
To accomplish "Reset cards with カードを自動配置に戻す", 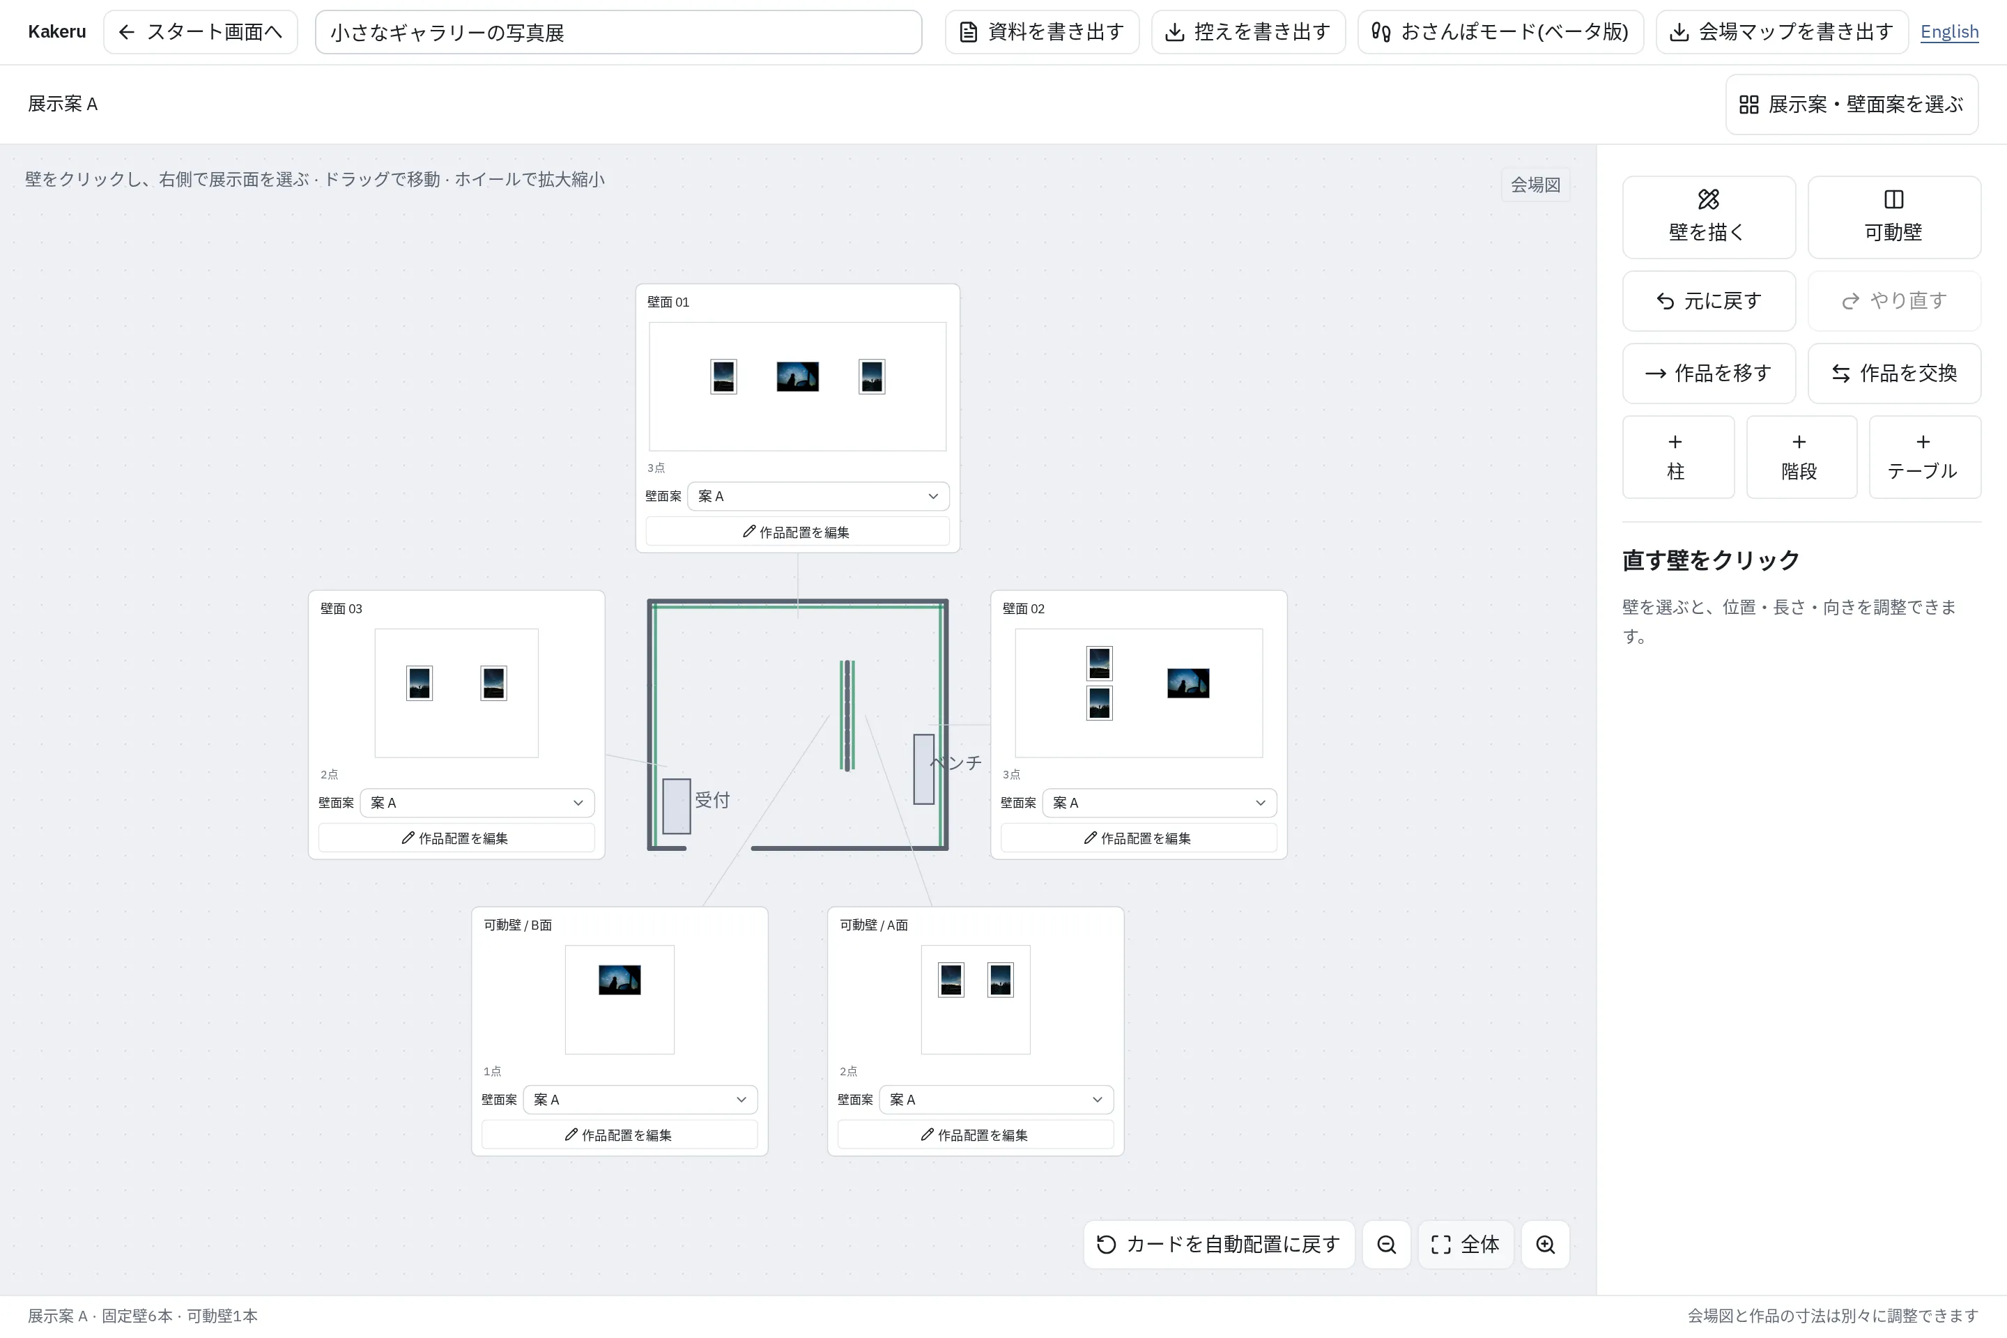I will click(x=1219, y=1244).
